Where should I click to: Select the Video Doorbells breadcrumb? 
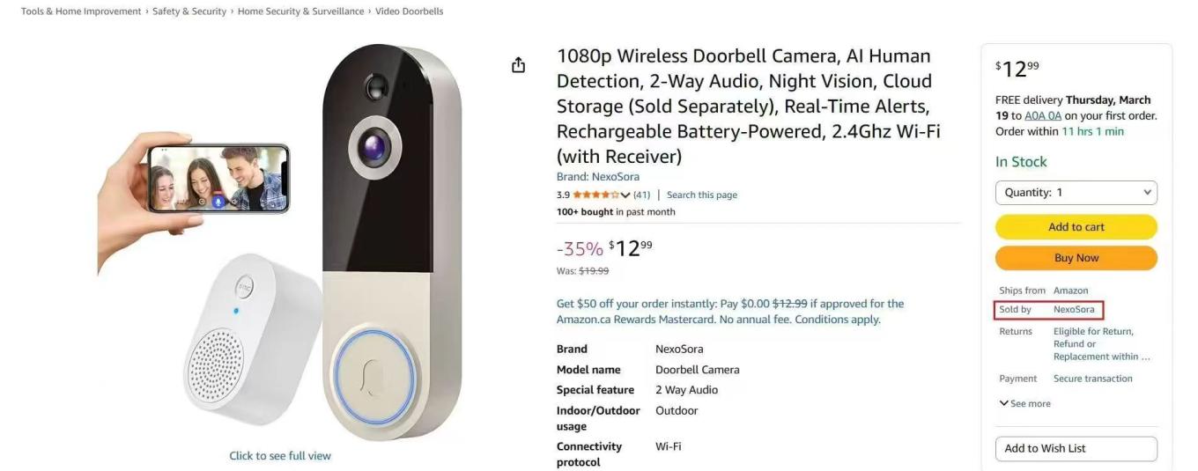409,11
